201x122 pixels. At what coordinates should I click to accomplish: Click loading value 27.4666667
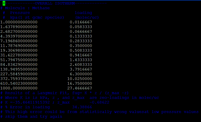pos(80,88)
